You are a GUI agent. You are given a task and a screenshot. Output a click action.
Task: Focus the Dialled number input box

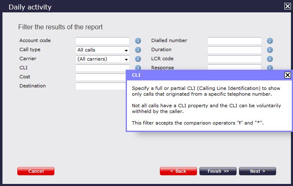coord(234,41)
